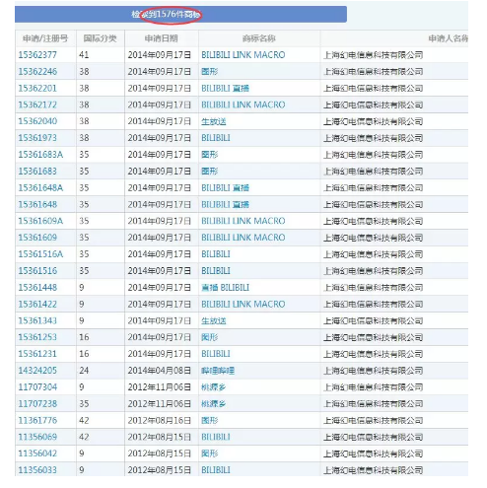Click BILIBILI LINK MACRO in row 15362377
This screenshot has width=487, height=488.
243,55
